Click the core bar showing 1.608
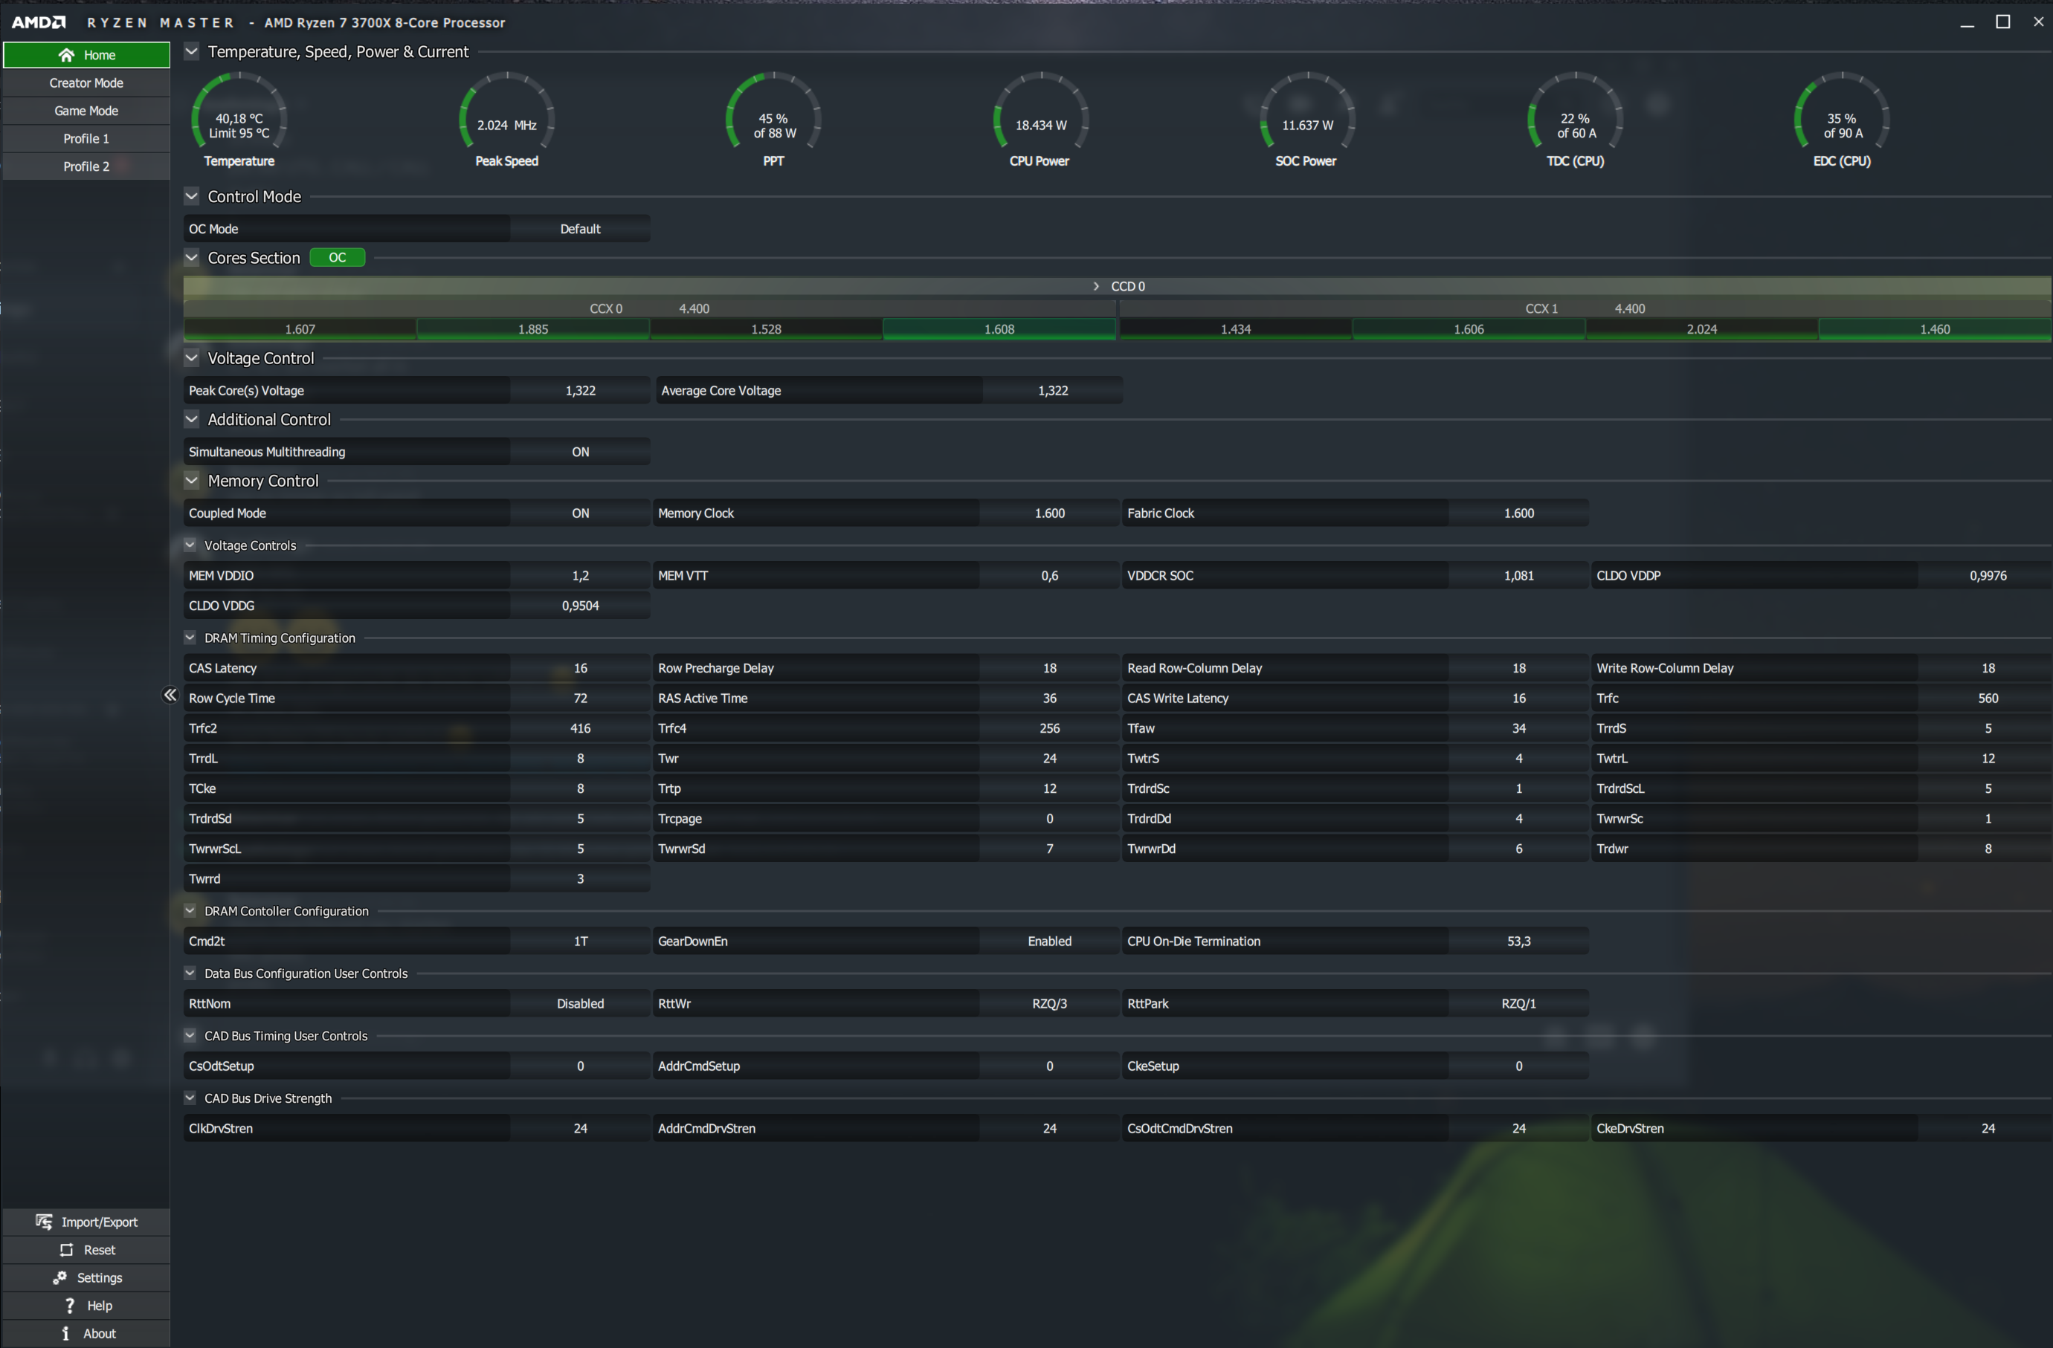The image size is (2053, 1348). tap(999, 329)
